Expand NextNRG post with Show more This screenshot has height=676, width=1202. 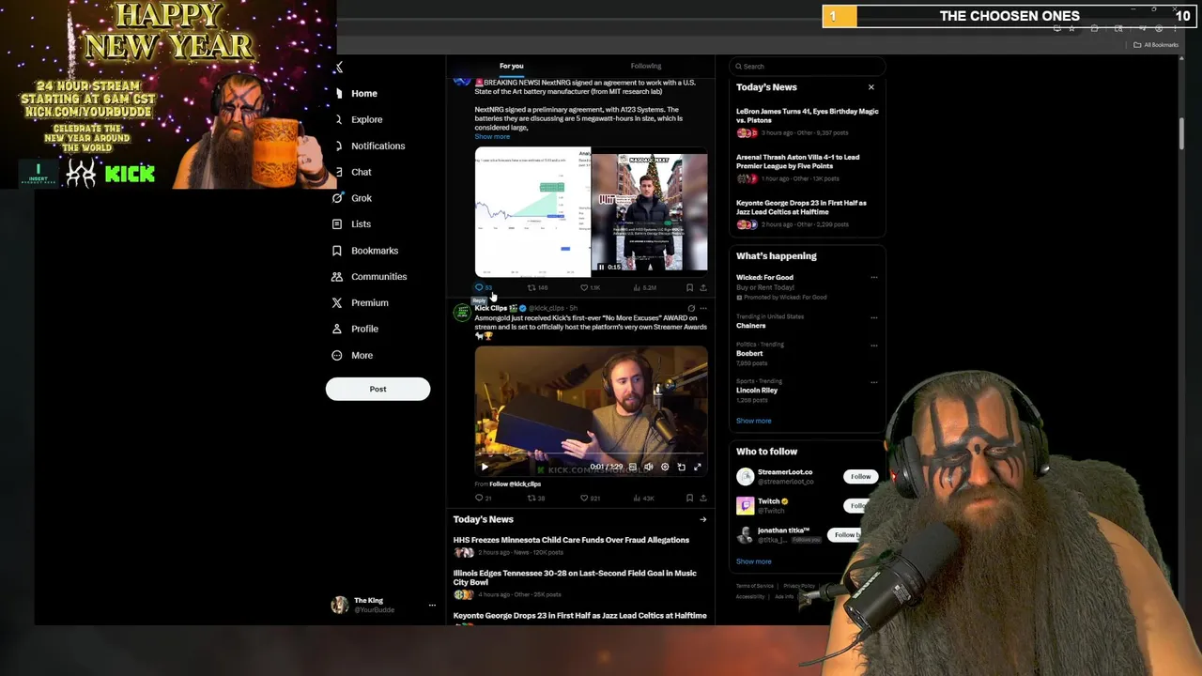click(492, 137)
